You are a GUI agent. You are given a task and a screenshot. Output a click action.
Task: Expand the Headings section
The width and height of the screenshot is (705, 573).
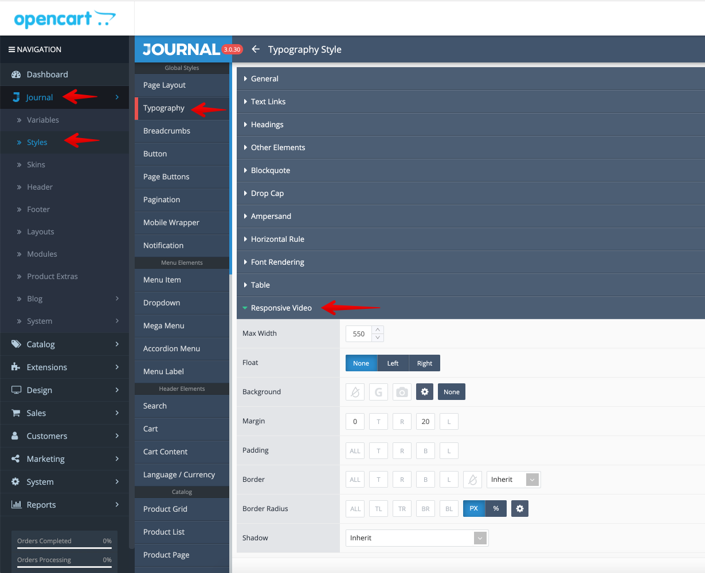[x=471, y=124]
